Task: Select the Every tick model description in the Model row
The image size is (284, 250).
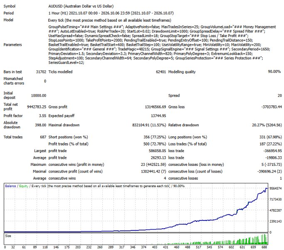Action: (110, 20)
